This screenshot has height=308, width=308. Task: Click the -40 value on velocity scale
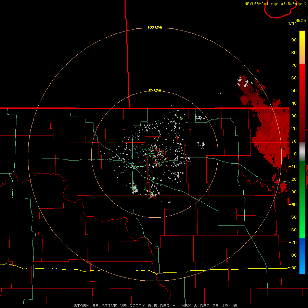coord(293,205)
